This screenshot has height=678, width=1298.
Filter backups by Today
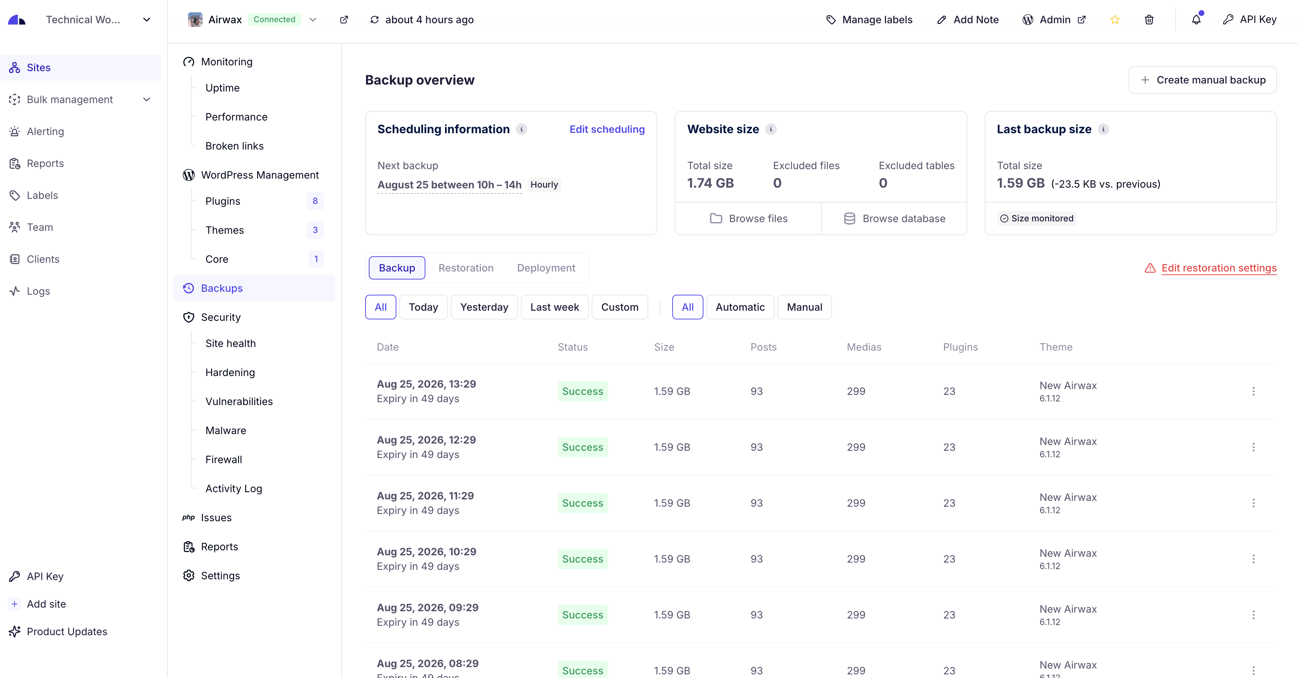423,307
